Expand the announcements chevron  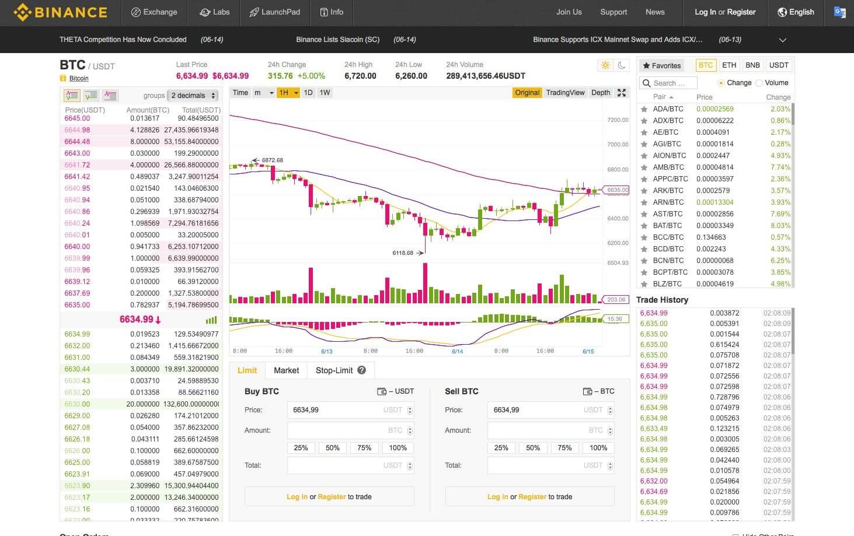[783, 40]
